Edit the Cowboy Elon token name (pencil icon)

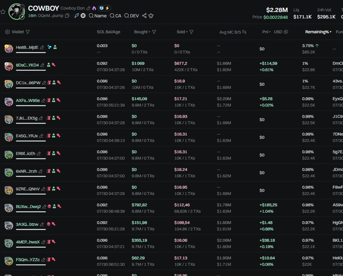click(88, 8)
